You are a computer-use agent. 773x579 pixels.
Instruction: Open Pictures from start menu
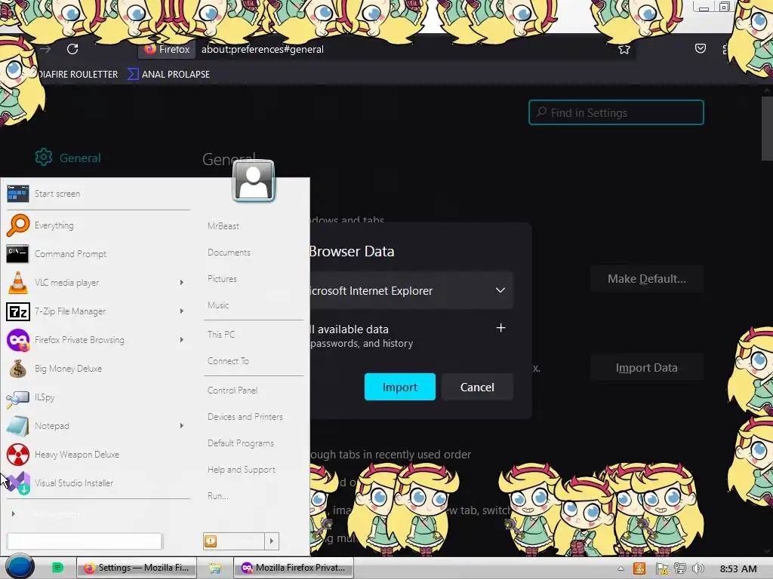click(x=222, y=279)
